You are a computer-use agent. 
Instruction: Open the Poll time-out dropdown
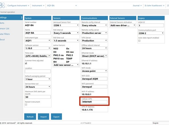point(66,41)
